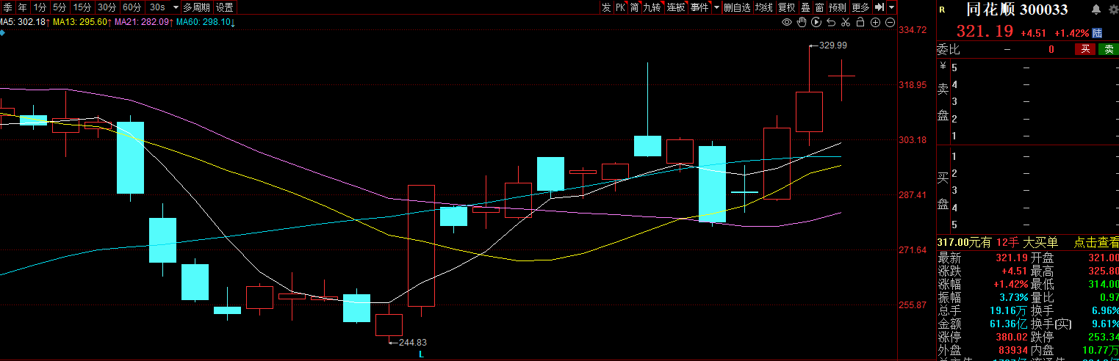Image resolution: width=1119 pixels, height=361 pixels.
Task: Switch to the 年 yearly period
Action: (23, 7)
